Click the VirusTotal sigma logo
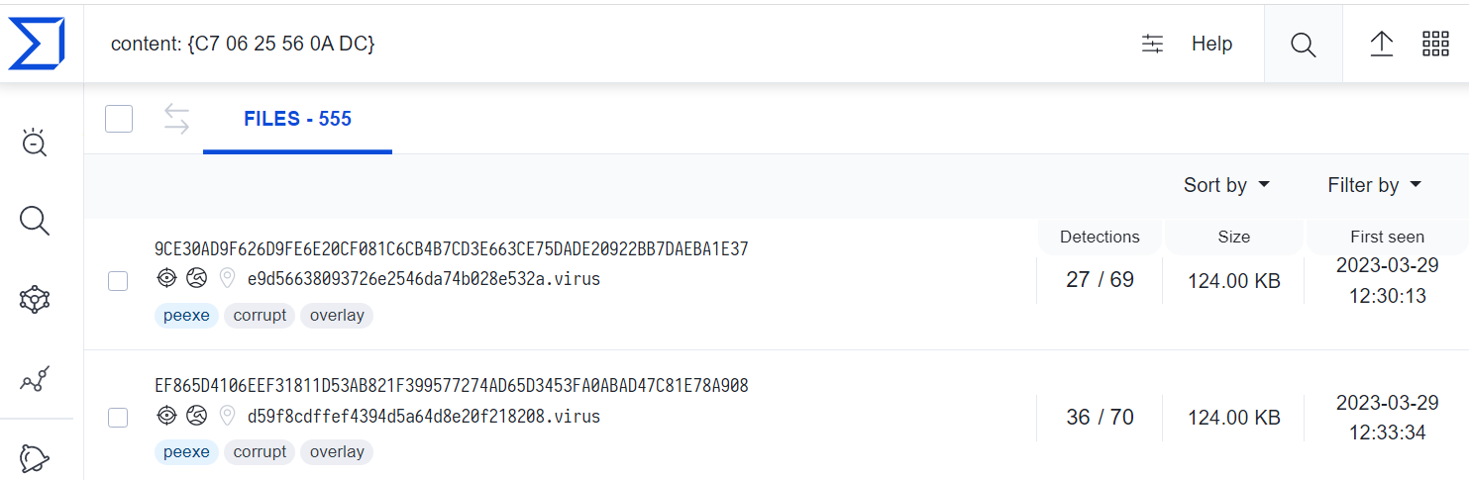Image resolution: width=1469 pixels, height=480 pixels. pos(37,44)
